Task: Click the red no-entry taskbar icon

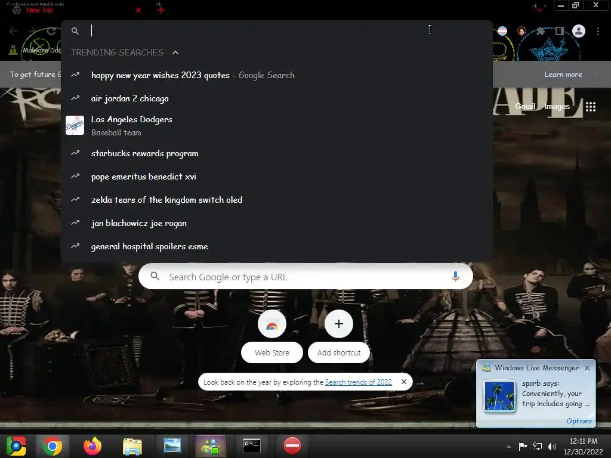Action: tap(292, 446)
